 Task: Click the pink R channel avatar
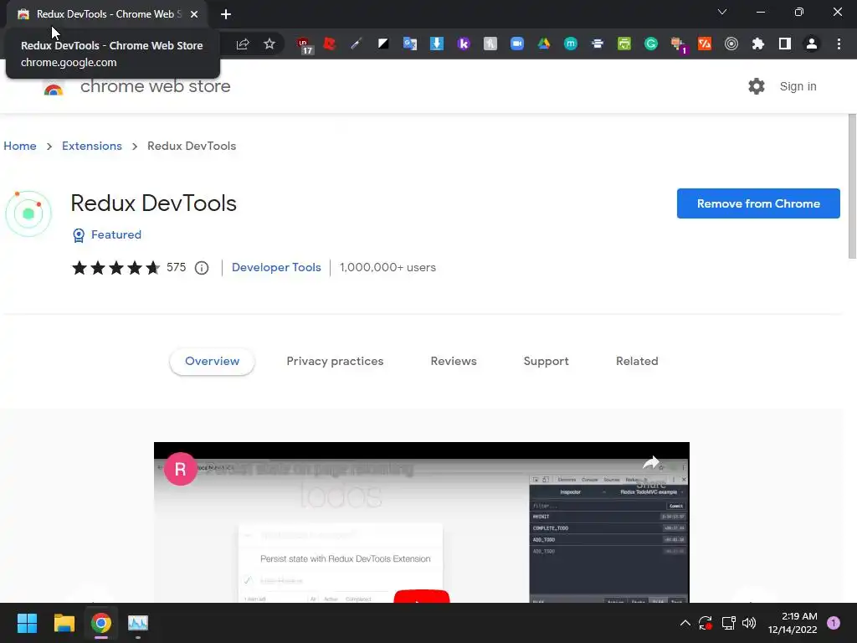[181, 469]
